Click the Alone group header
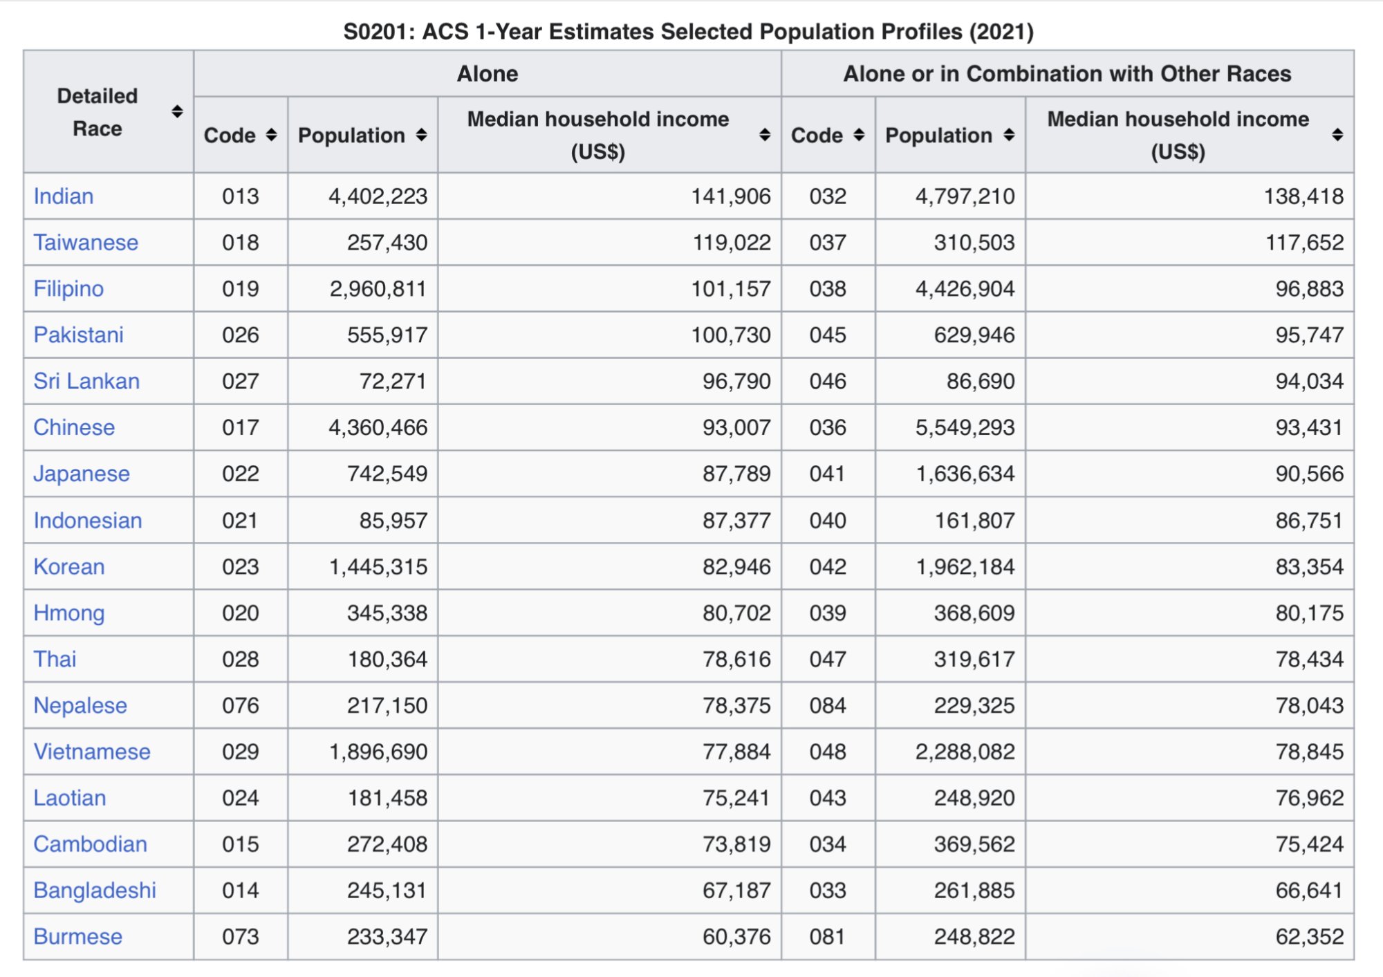 point(488,74)
